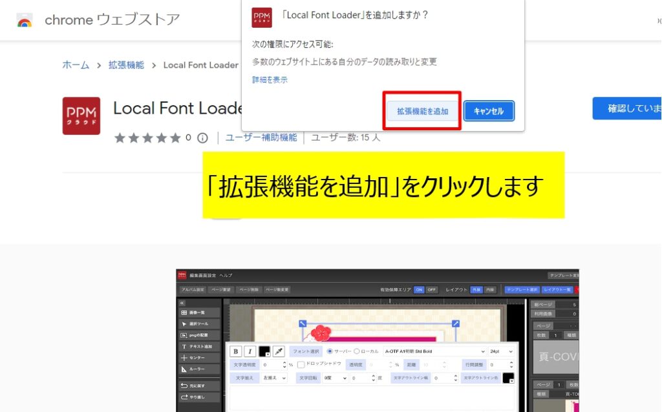Select the 選択ツール arrow tool
This screenshot has height=412, width=662.
199,324
